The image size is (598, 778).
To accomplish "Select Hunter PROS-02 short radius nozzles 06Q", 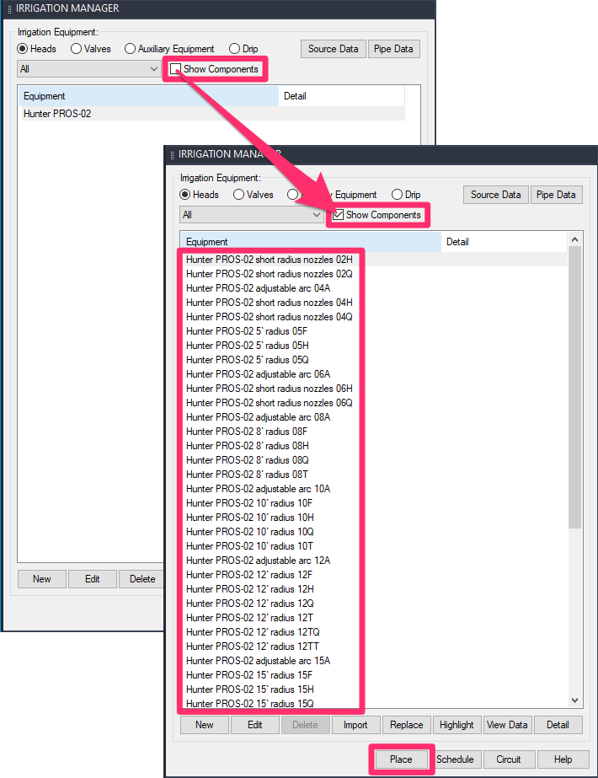I will pos(270,403).
